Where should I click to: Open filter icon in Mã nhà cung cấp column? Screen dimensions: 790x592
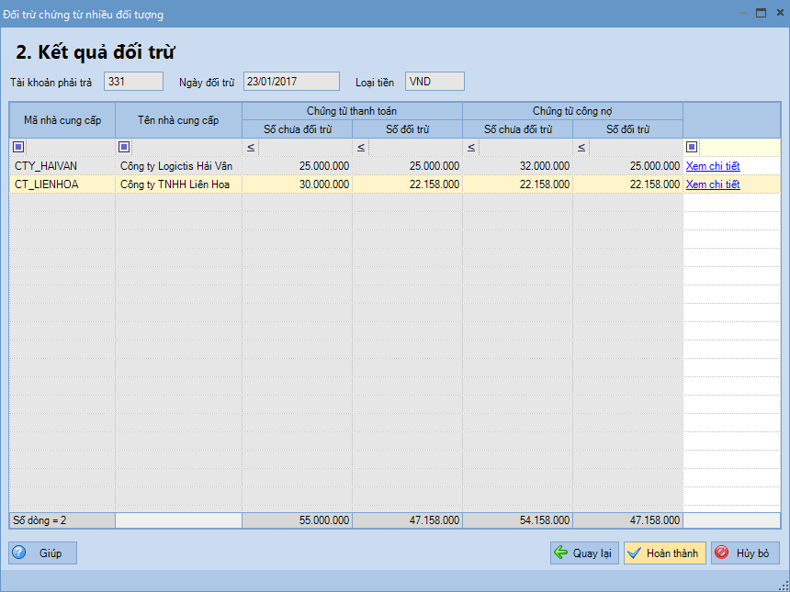pos(19,148)
